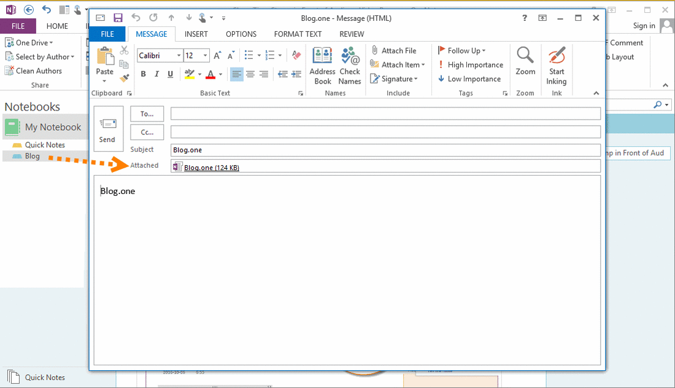
Task: Go to previous item arrow
Action: click(171, 18)
